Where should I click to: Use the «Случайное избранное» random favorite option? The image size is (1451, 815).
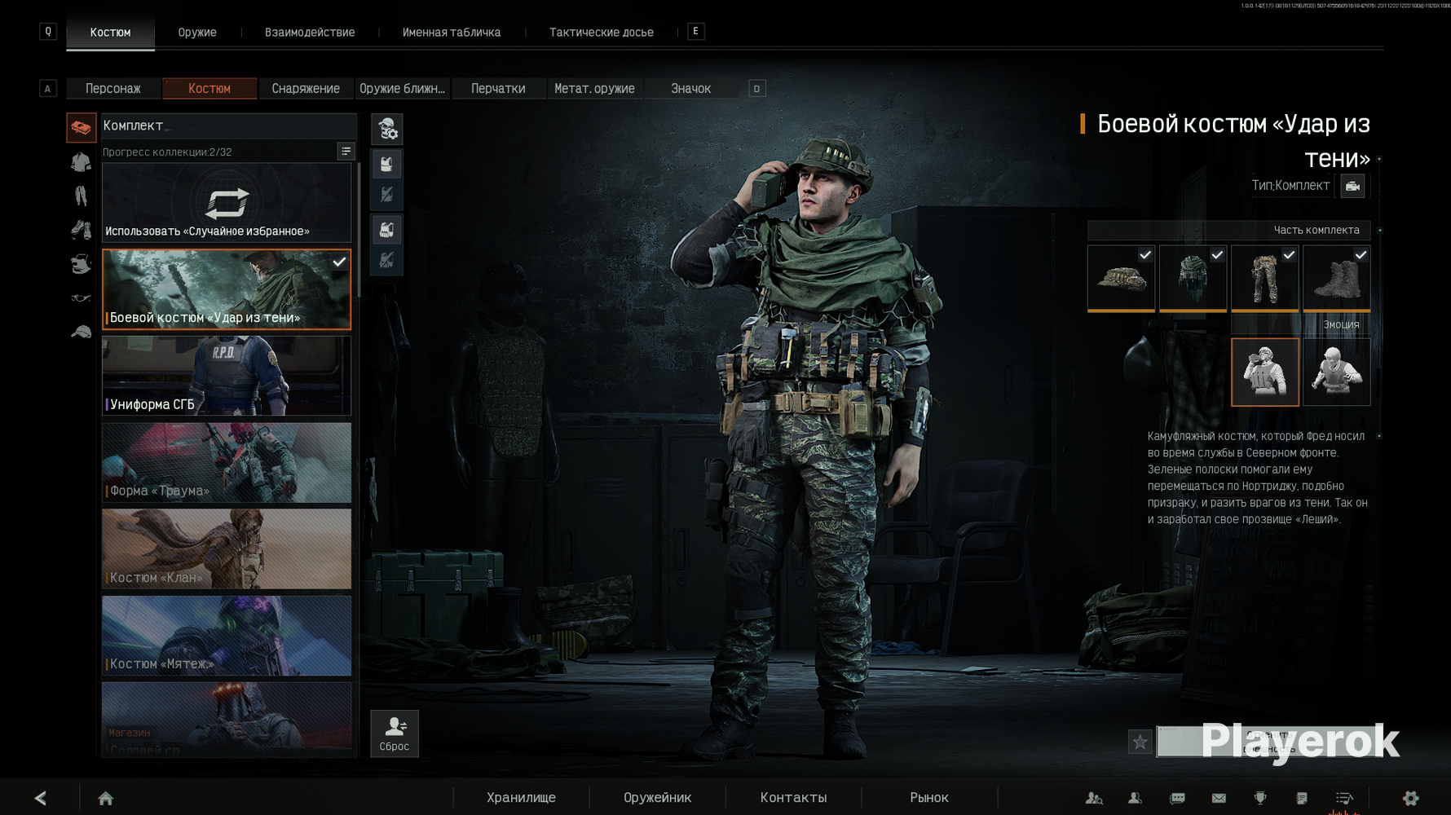[227, 203]
